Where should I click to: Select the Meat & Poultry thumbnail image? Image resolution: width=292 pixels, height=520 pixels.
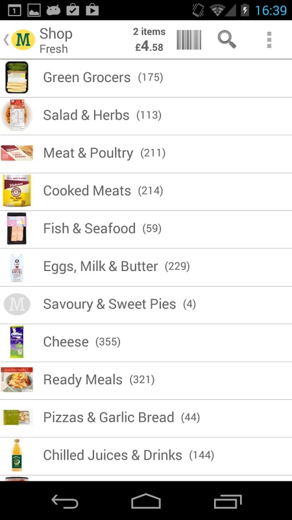pyautogui.click(x=17, y=153)
